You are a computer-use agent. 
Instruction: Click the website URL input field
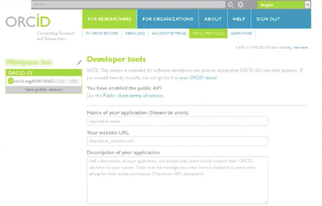pyautogui.click(x=178, y=141)
